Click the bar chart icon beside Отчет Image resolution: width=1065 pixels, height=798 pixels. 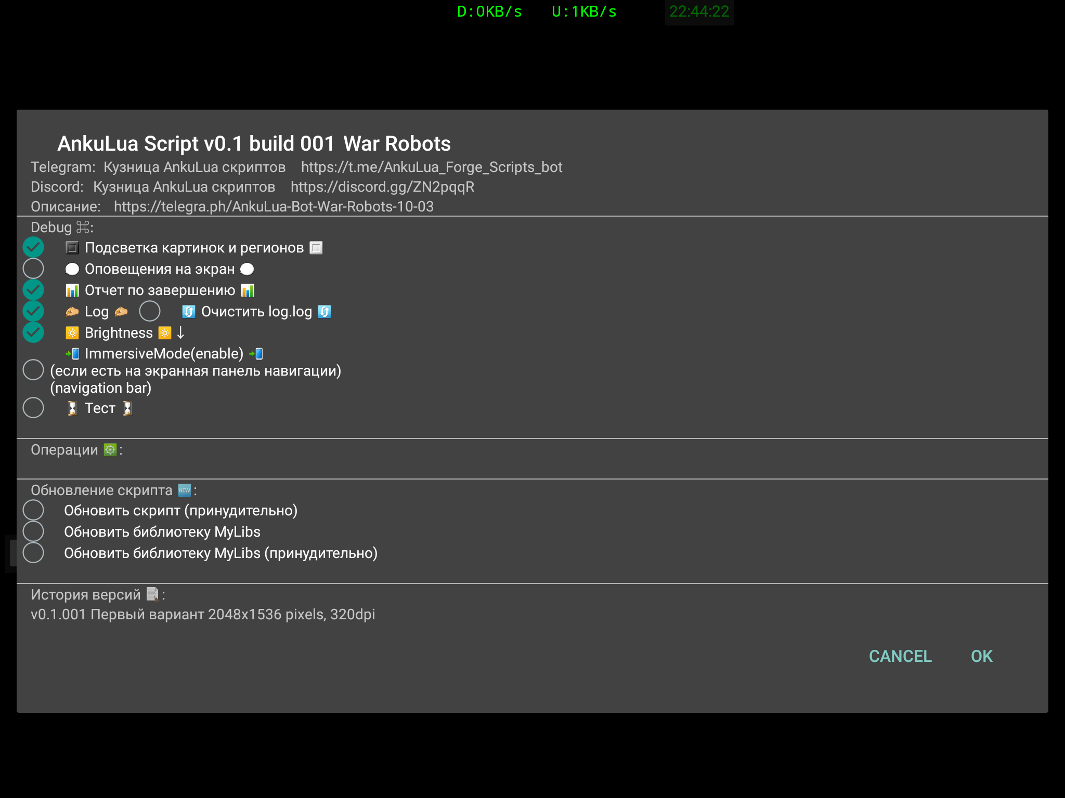coord(72,290)
